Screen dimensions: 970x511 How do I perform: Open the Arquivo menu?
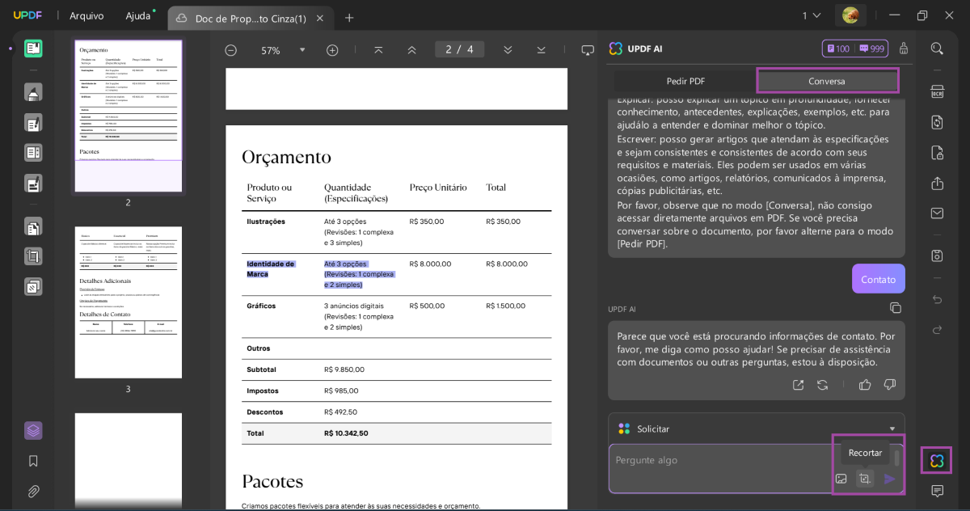click(86, 15)
